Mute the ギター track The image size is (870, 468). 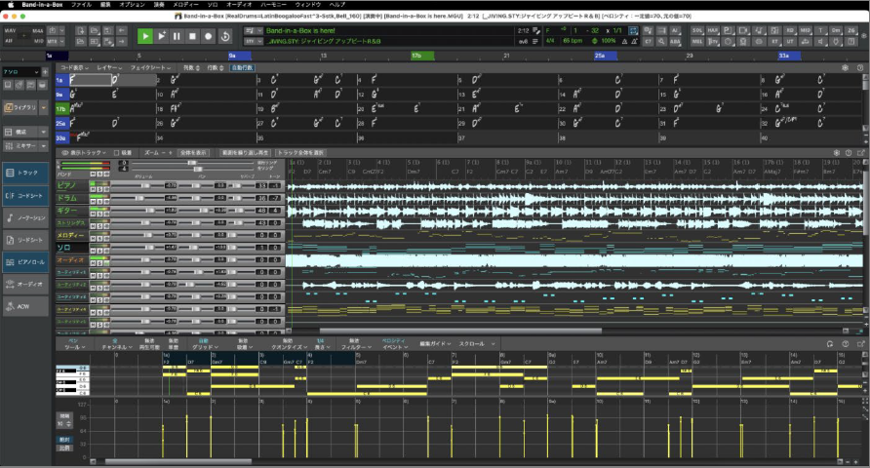pyautogui.click(x=93, y=214)
